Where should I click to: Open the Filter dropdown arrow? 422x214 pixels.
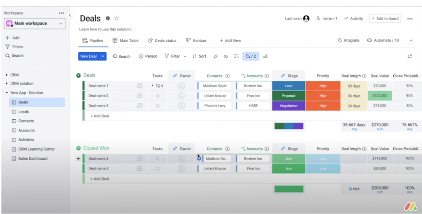pyautogui.click(x=185, y=56)
